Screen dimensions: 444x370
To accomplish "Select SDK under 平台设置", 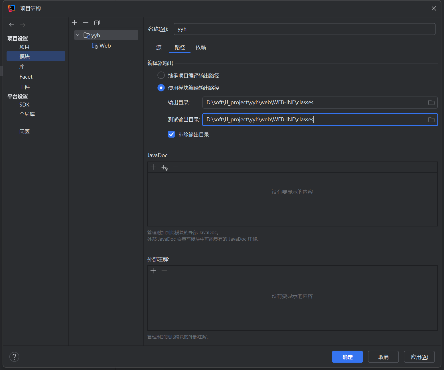I will (24, 105).
